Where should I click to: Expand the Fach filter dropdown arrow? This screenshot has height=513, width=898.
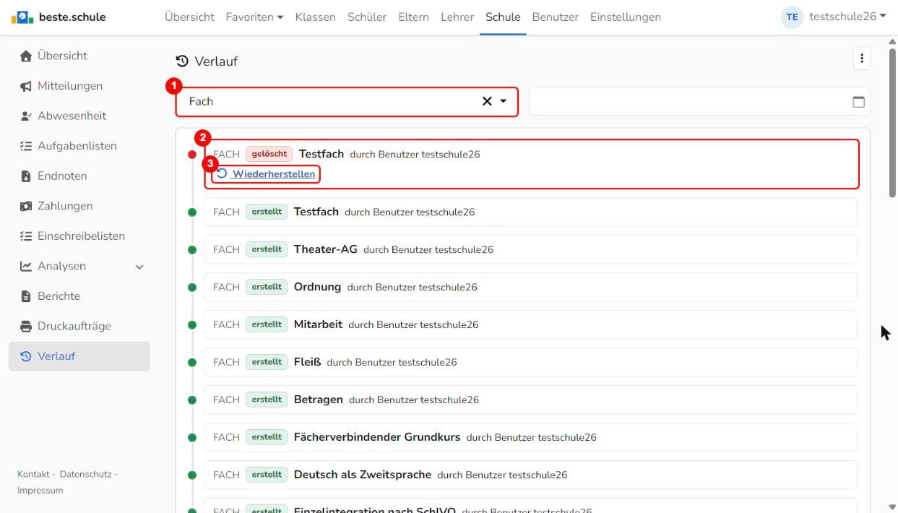point(504,101)
